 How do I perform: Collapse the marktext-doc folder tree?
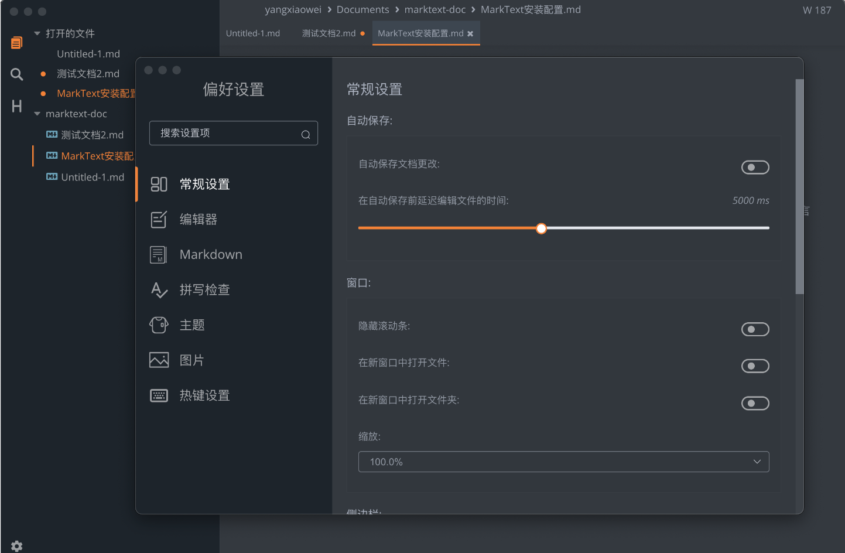coord(37,114)
